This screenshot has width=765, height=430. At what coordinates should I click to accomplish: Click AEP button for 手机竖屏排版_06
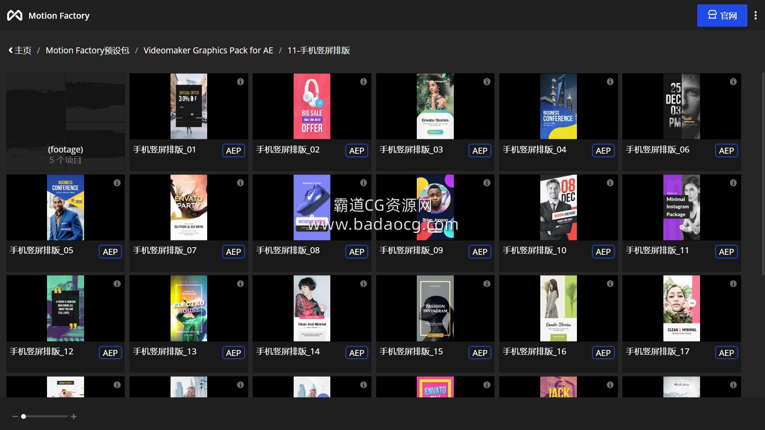(x=726, y=150)
